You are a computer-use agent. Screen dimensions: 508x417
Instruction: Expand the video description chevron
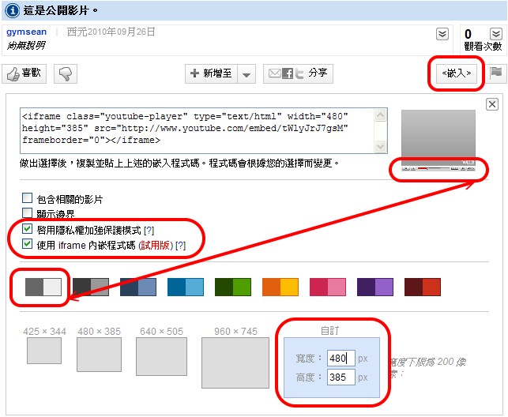tap(442, 34)
